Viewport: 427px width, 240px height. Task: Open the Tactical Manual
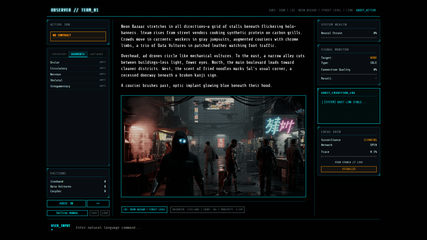67,213
